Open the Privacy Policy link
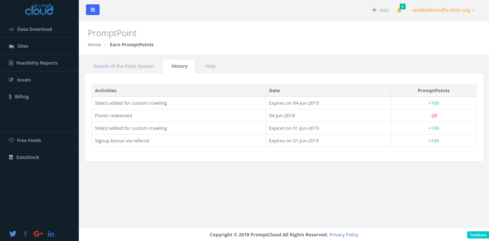 pos(344,235)
